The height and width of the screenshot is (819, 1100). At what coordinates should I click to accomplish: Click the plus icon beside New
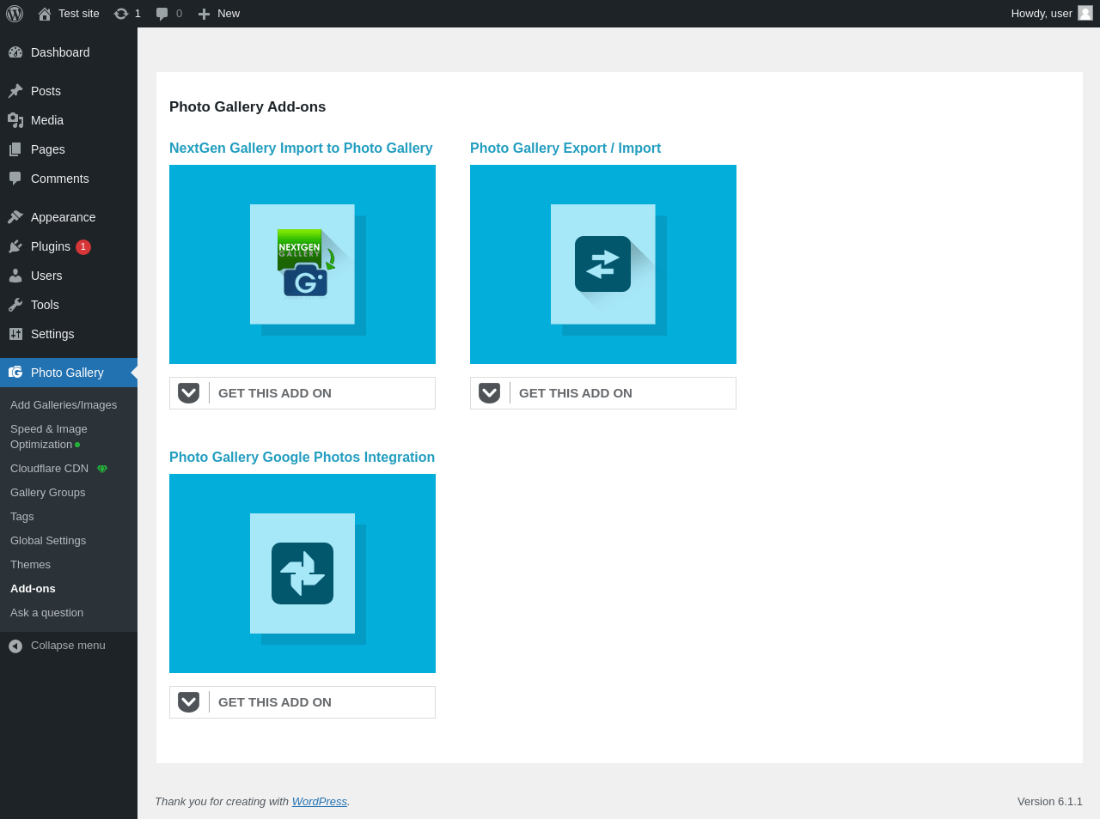tap(204, 14)
